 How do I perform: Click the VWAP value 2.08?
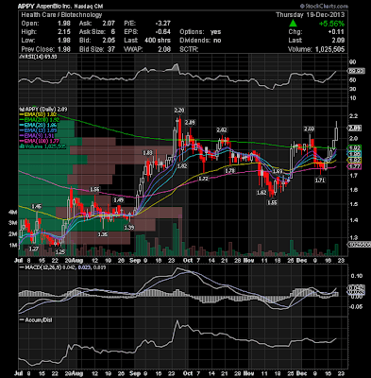[x=164, y=49]
